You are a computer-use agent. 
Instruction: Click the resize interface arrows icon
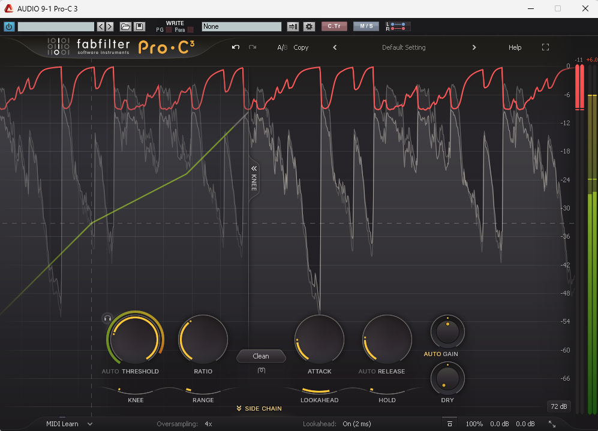click(x=552, y=424)
